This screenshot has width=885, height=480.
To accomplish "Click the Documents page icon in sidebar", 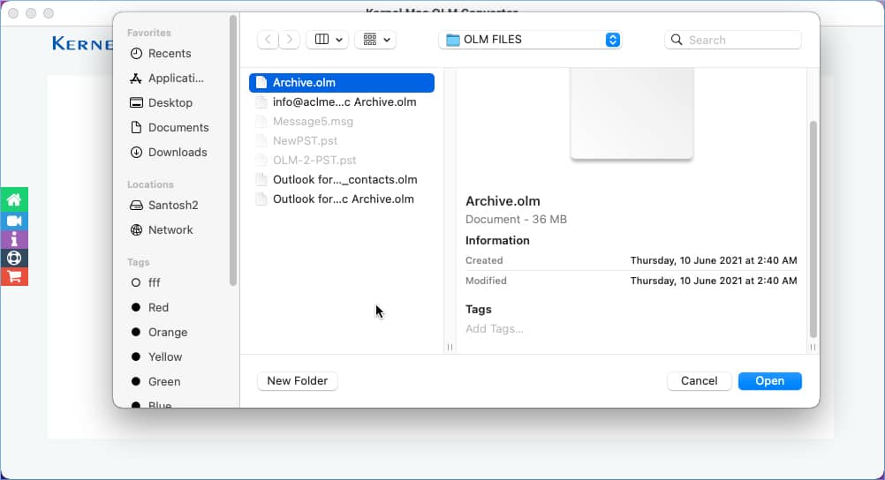I will pyautogui.click(x=136, y=127).
